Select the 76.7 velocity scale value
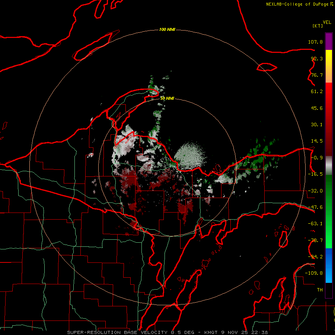This screenshot has width=335, height=335. tap(317, 75)
